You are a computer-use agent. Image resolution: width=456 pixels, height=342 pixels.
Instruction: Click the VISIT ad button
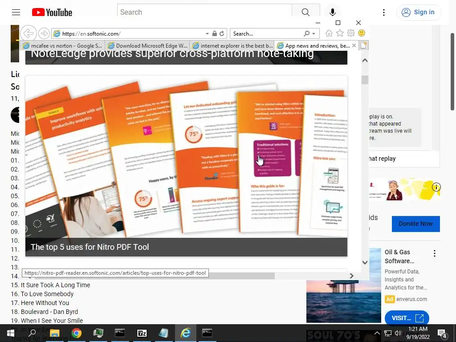[407, 318]
